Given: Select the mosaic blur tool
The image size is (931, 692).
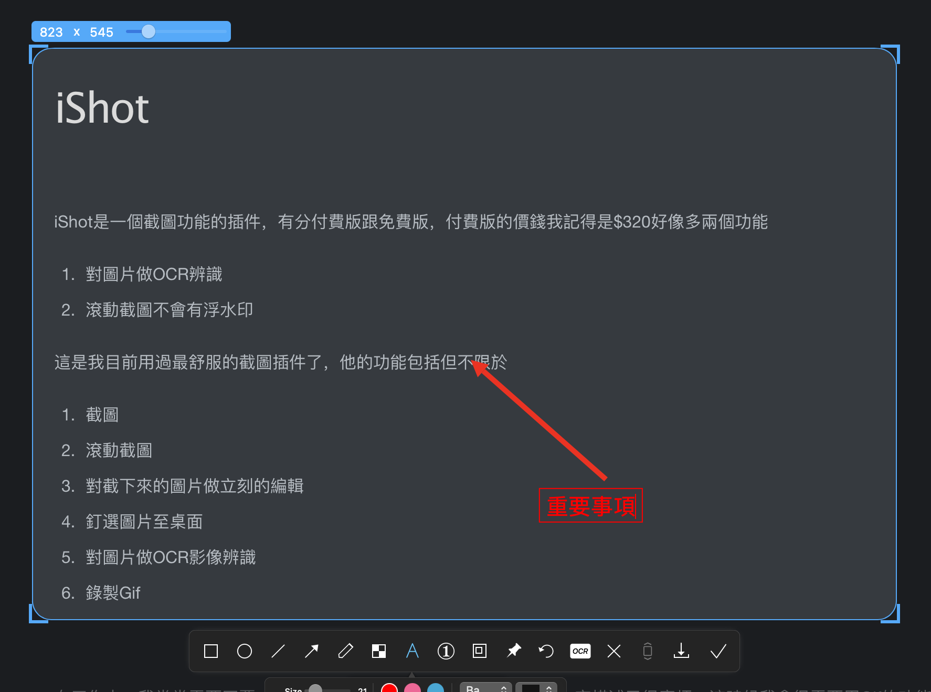Looking at the screenshot, I should tap(379, 651).
